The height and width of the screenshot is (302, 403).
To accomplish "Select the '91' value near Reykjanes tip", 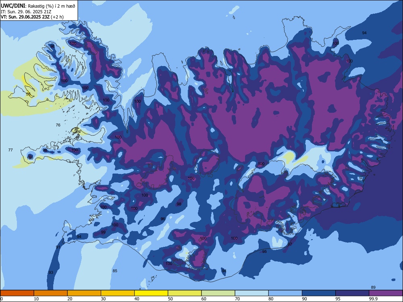I will [58, 247].
